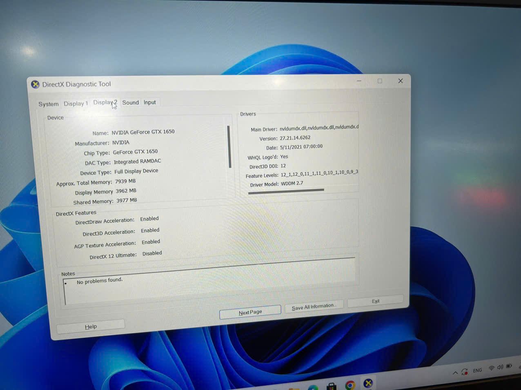Click Chip Type value GeForce GTX 1650
Image resolution: width=521 pixels, height=390 pixels.
pyautogui.click(x=135, y=152)
